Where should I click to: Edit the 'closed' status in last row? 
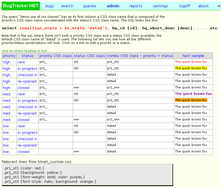23,152
